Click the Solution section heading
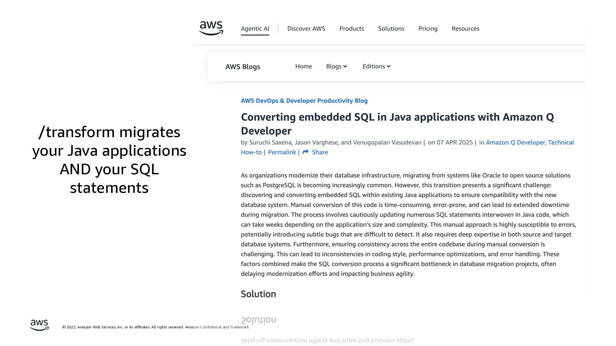Screen dimensions: 616x346 (258, 294)
